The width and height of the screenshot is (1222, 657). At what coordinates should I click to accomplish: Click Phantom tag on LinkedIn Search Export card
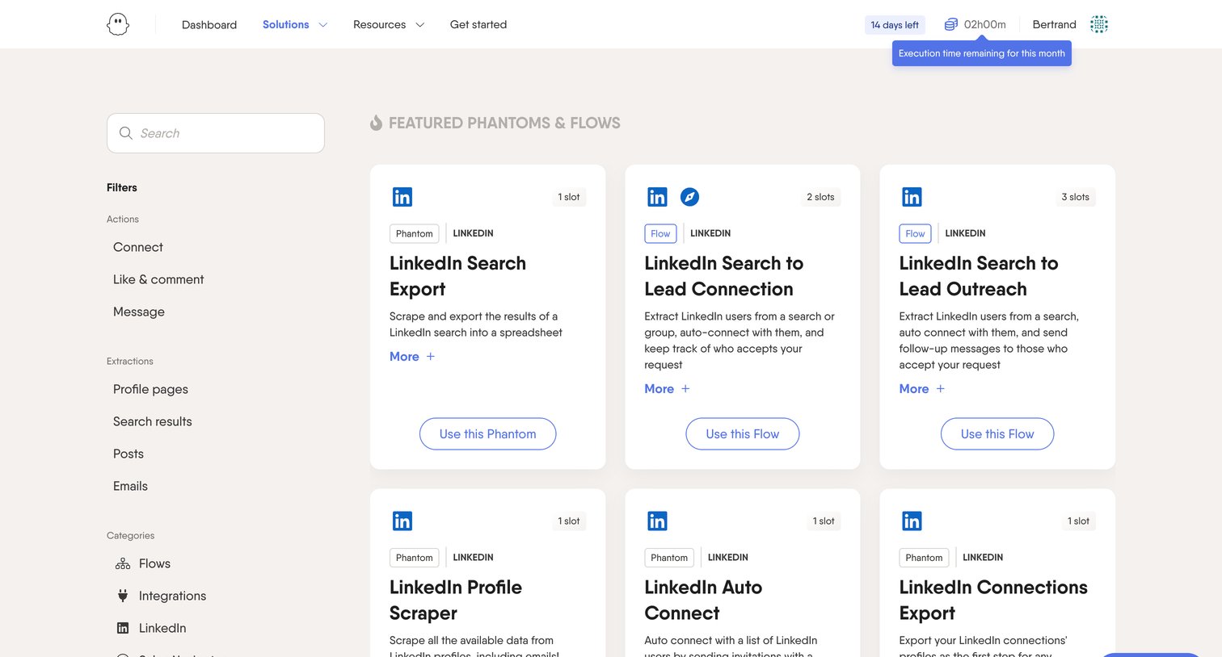[x=415, y=233]
